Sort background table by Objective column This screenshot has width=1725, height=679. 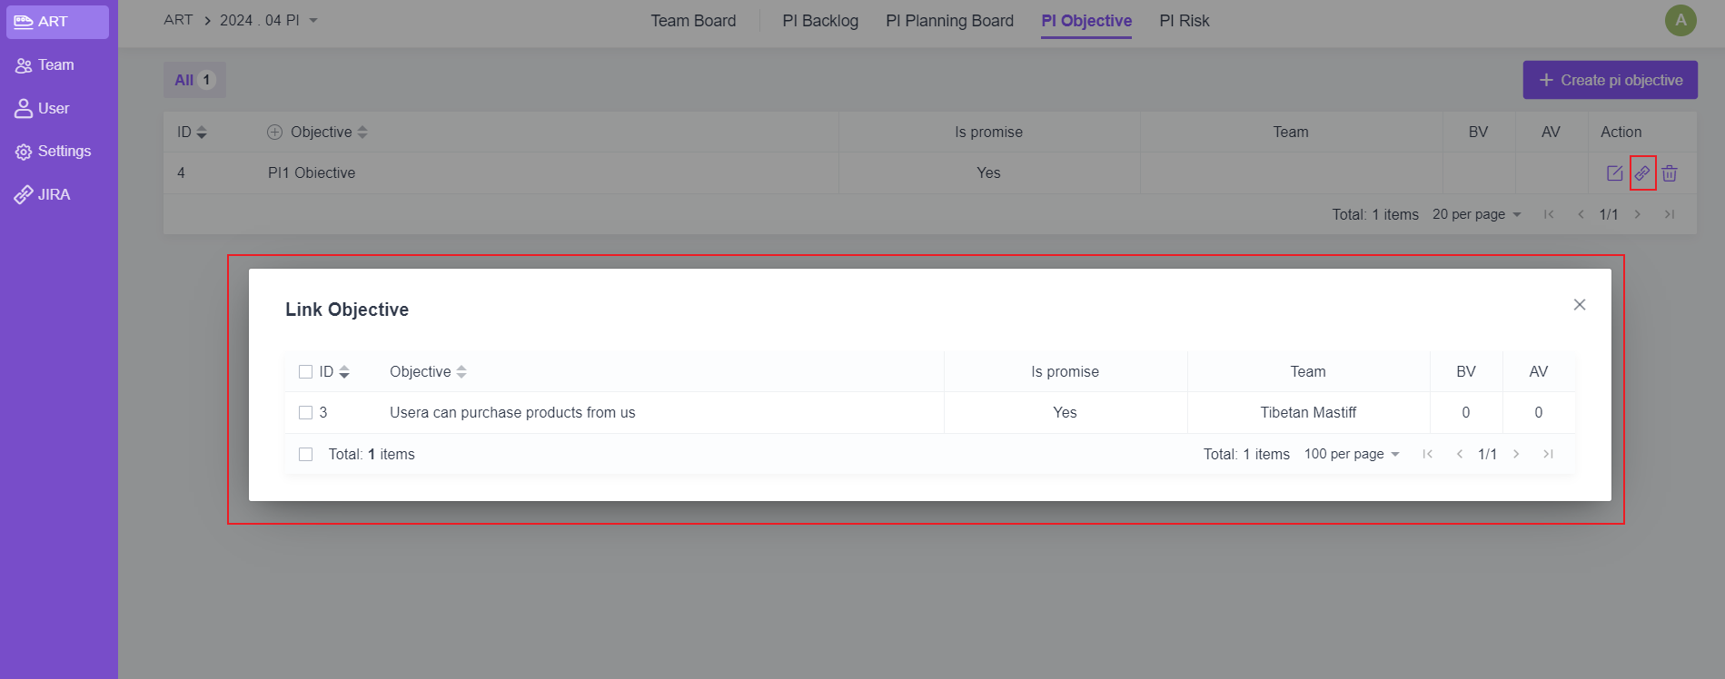(x=362, y=133)
